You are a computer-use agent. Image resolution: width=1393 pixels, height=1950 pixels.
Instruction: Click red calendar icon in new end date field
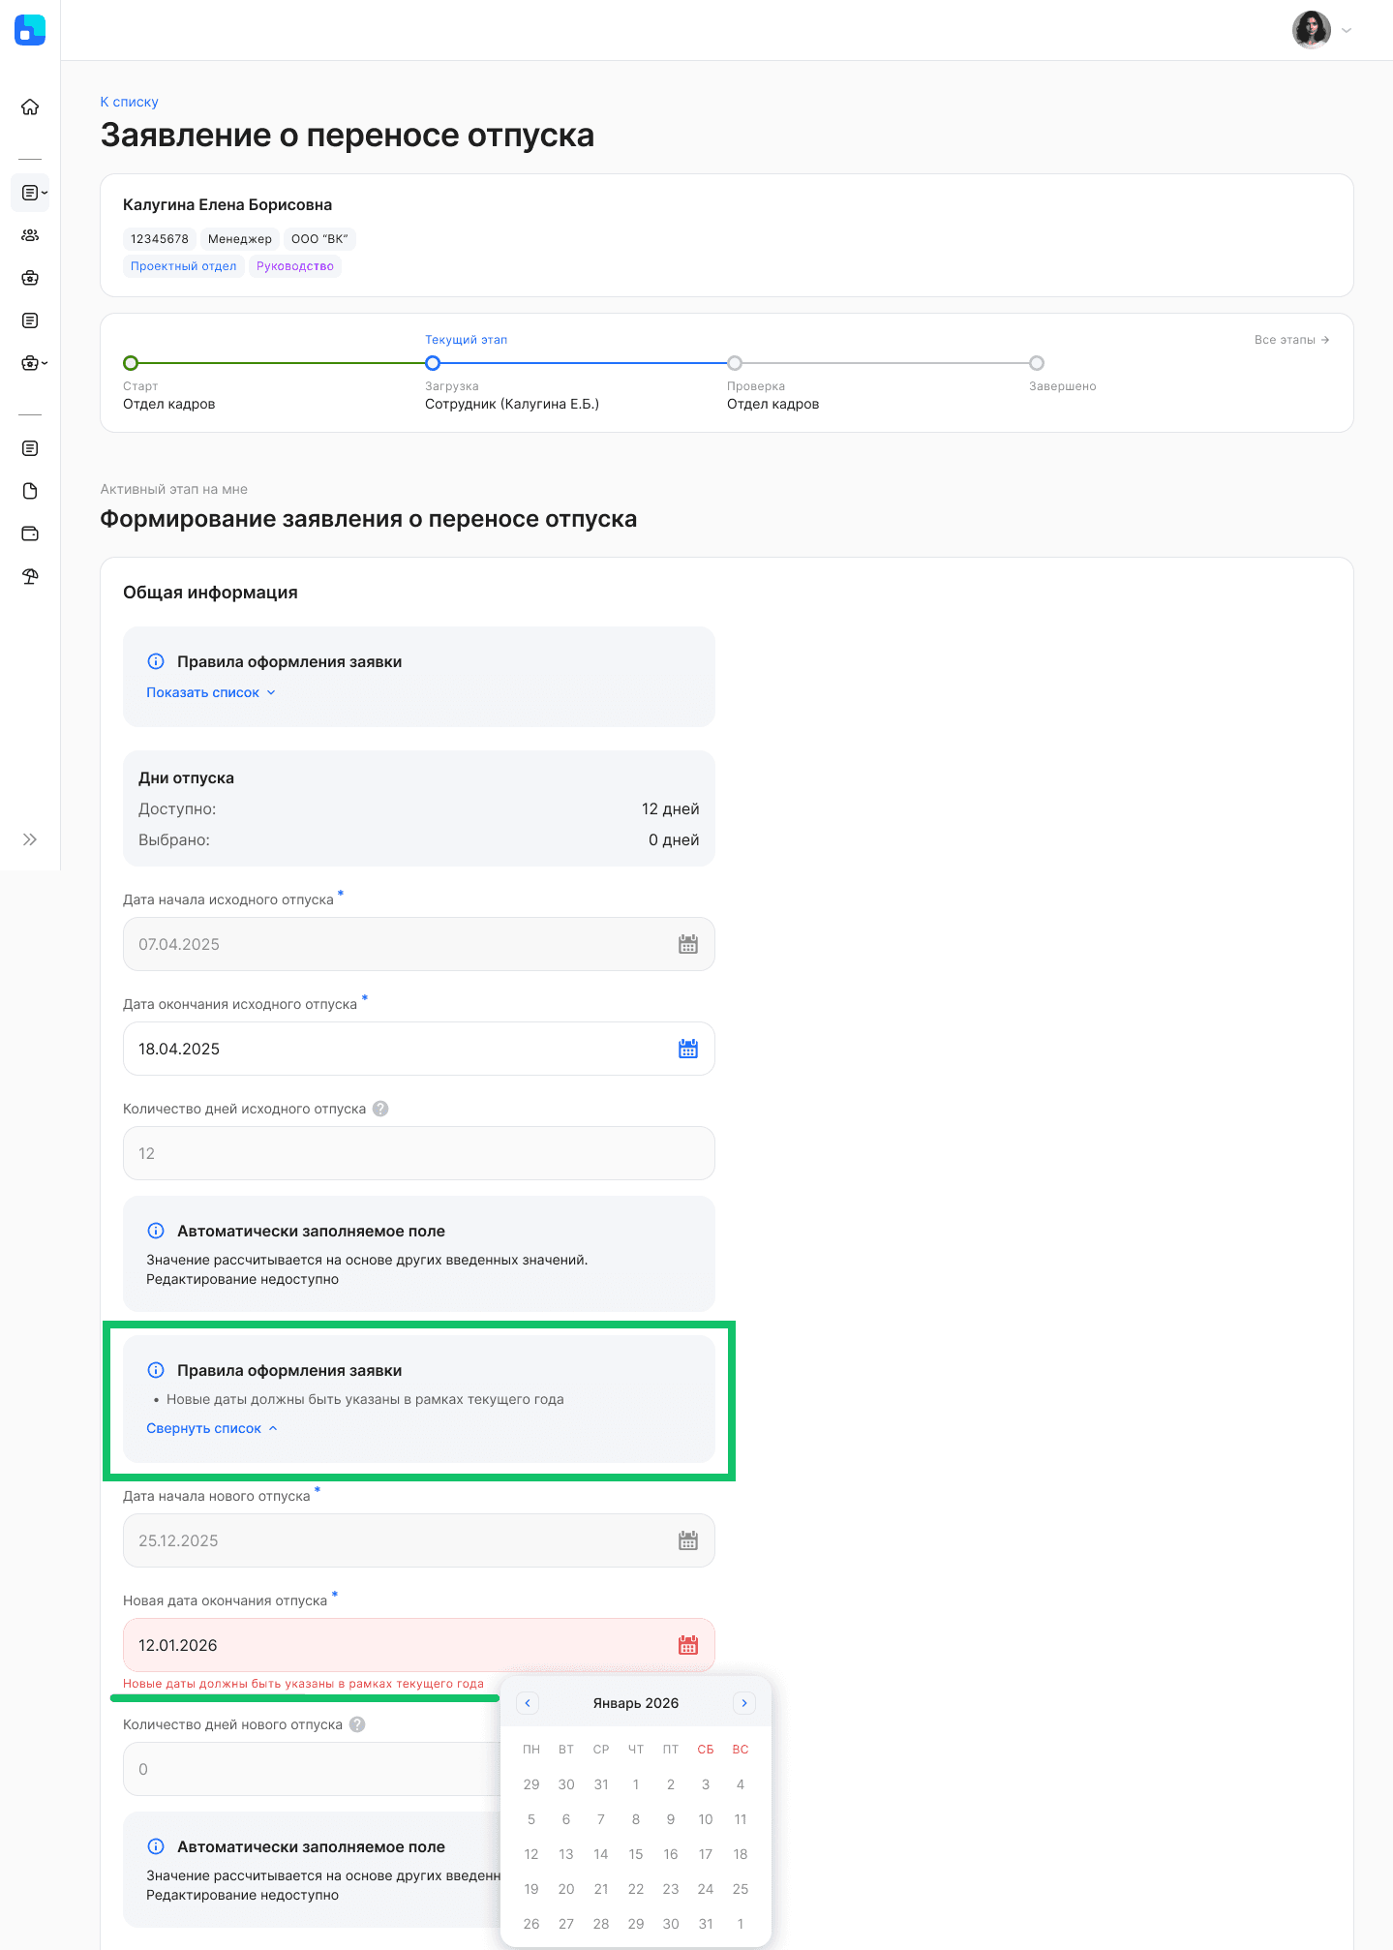[x=687, y=1645]
